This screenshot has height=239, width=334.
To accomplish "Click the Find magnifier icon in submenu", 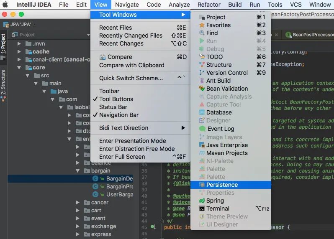I will click(202, 33).
